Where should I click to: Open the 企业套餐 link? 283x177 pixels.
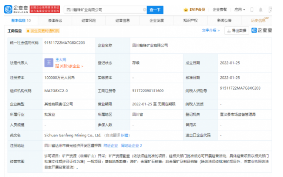[x=220, y=10]
